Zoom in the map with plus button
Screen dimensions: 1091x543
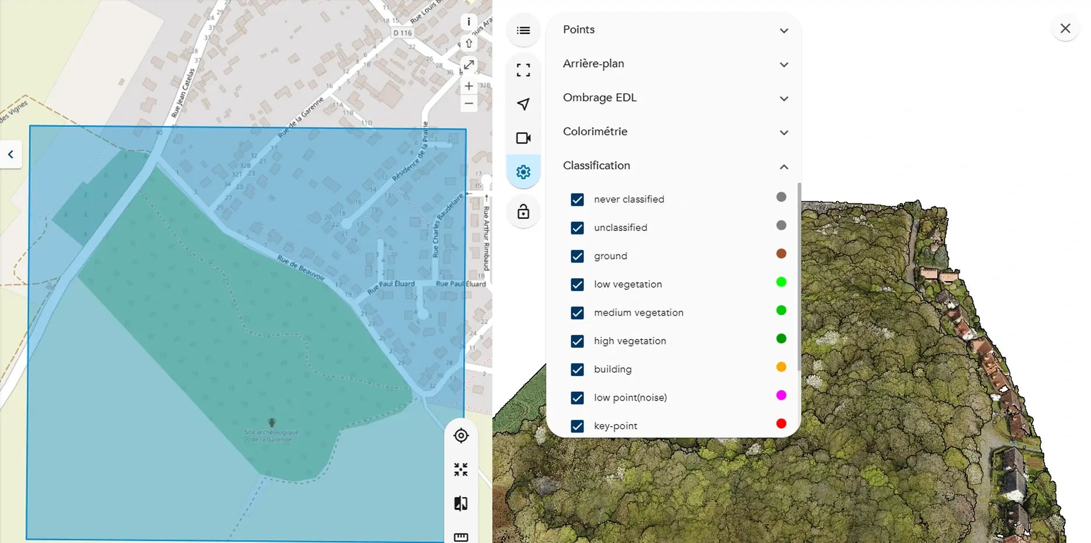(x=468, y=86)
